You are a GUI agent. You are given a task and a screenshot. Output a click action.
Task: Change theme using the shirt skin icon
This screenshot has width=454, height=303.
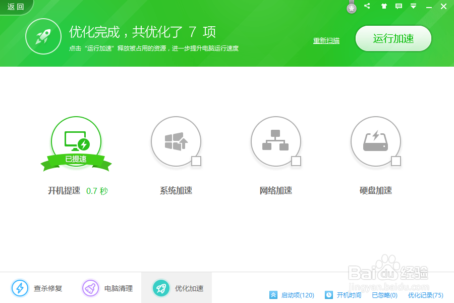[x=384, y=6]
